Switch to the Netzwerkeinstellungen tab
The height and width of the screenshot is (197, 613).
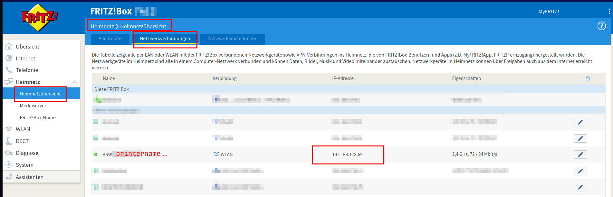click(233, 39)
